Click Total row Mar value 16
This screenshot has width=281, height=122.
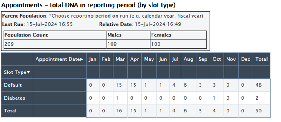[119, 111]
